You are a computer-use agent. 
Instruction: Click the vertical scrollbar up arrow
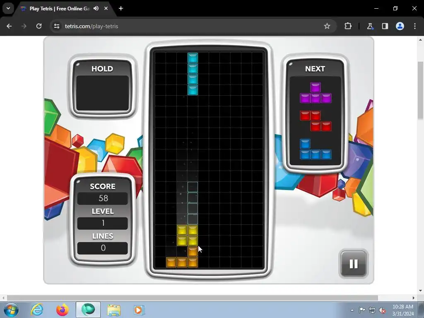click(x=421, y=40)
